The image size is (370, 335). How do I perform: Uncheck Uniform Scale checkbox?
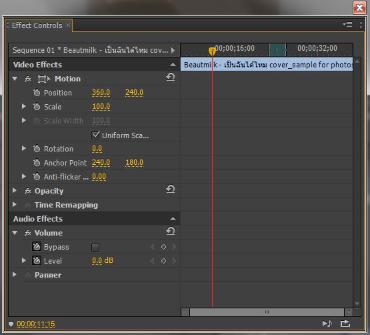[x=95, y=135]
